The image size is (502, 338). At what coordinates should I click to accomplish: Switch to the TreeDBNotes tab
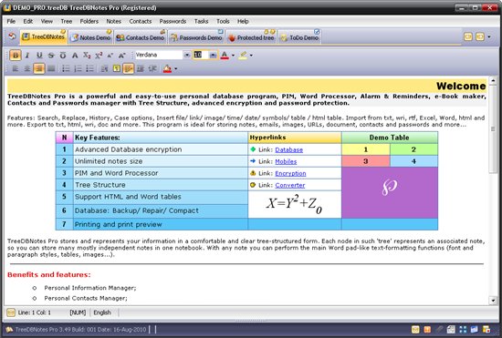pos(43,37)
